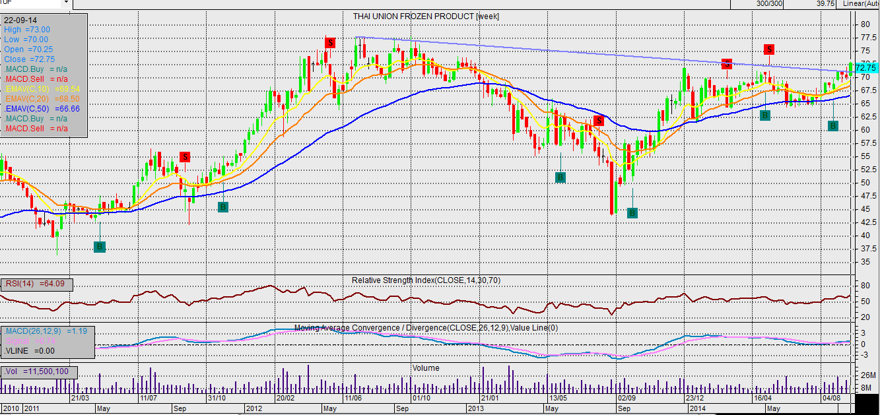Click the -3 MACD axis label
Image resolution: width=880 pixels, height=415 pixels.
coord(863,354)
